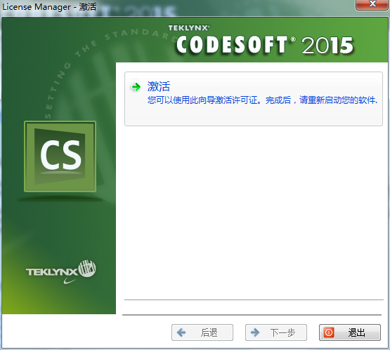Close the License Manager window
Screen dimensions: 390x350
(x=372, y=4)
